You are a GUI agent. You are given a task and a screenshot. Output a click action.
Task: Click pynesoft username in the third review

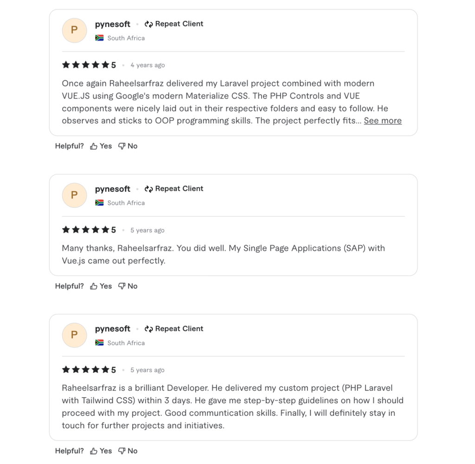(x=113, y=329)
